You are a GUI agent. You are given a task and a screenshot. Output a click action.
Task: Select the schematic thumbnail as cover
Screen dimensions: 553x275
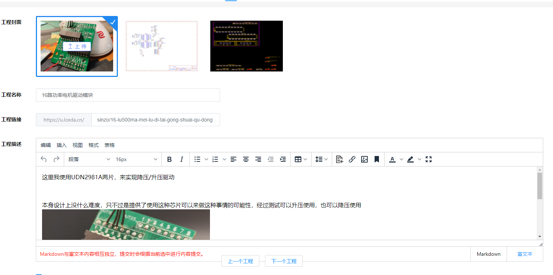[162, 46]
